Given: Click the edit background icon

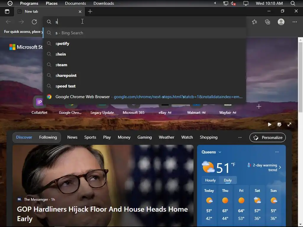Looking at the screenshot, I should (x=279, y=124).
